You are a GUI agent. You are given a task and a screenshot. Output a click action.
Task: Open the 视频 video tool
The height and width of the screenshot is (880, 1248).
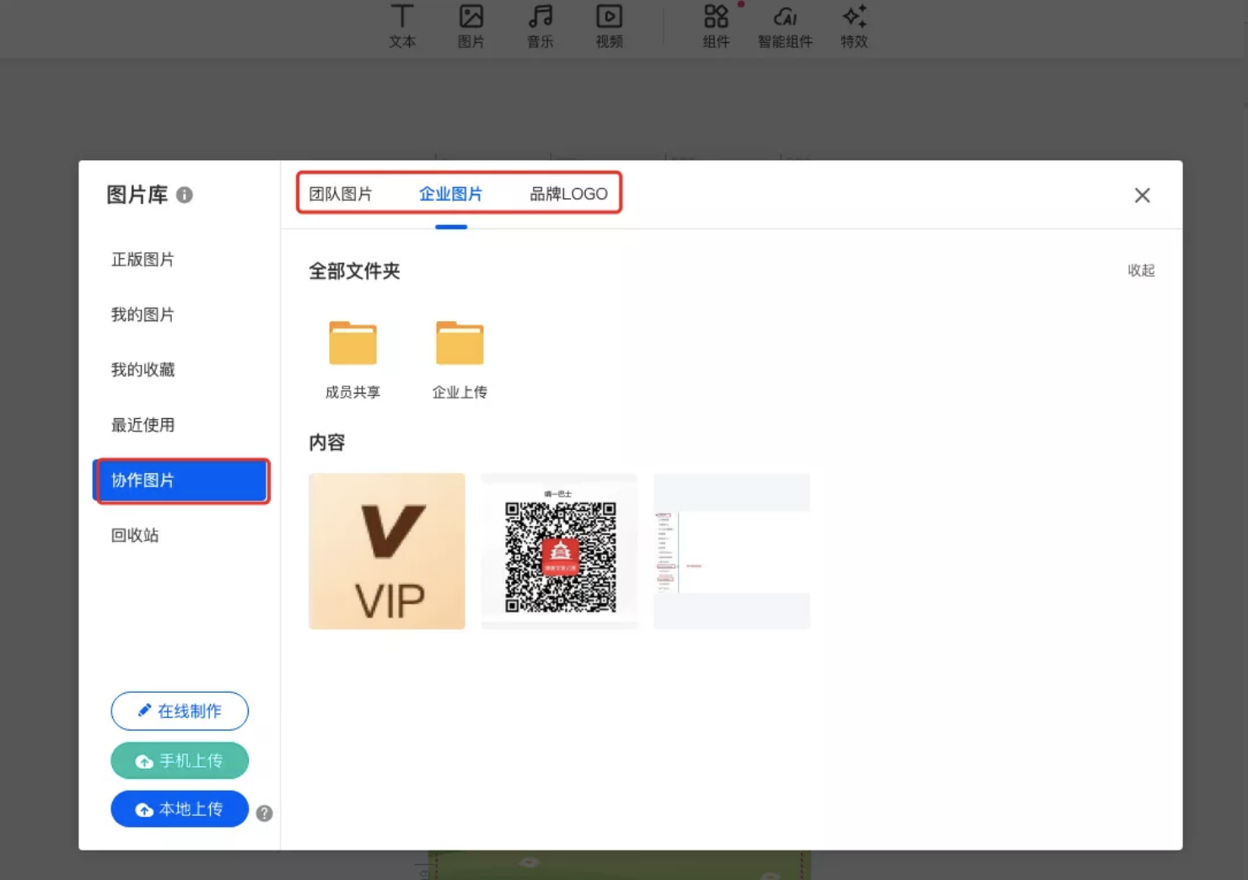[x=609, y=26]
